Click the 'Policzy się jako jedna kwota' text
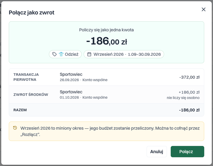The height and width of the screenshot is (166, 213). tap(106, 30)
